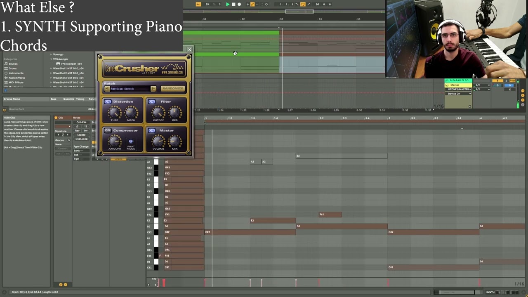The height and width of the screenshot is (297, 528).
Task: Toggle the Post send button
Action: pyautogui.click(x=512, y=81)
